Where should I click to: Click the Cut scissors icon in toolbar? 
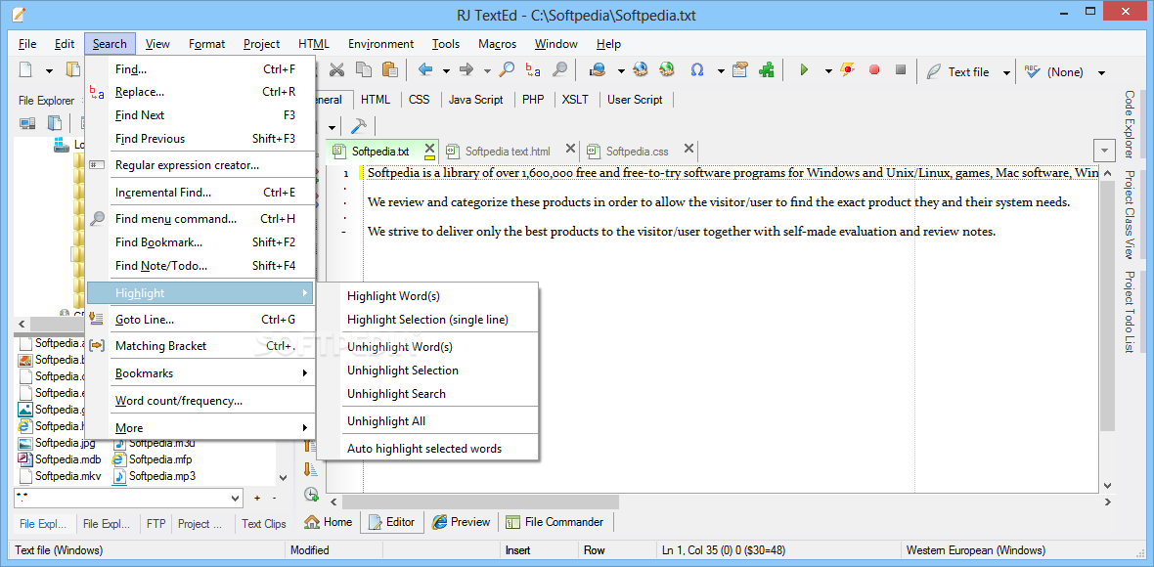click(336, 69)
